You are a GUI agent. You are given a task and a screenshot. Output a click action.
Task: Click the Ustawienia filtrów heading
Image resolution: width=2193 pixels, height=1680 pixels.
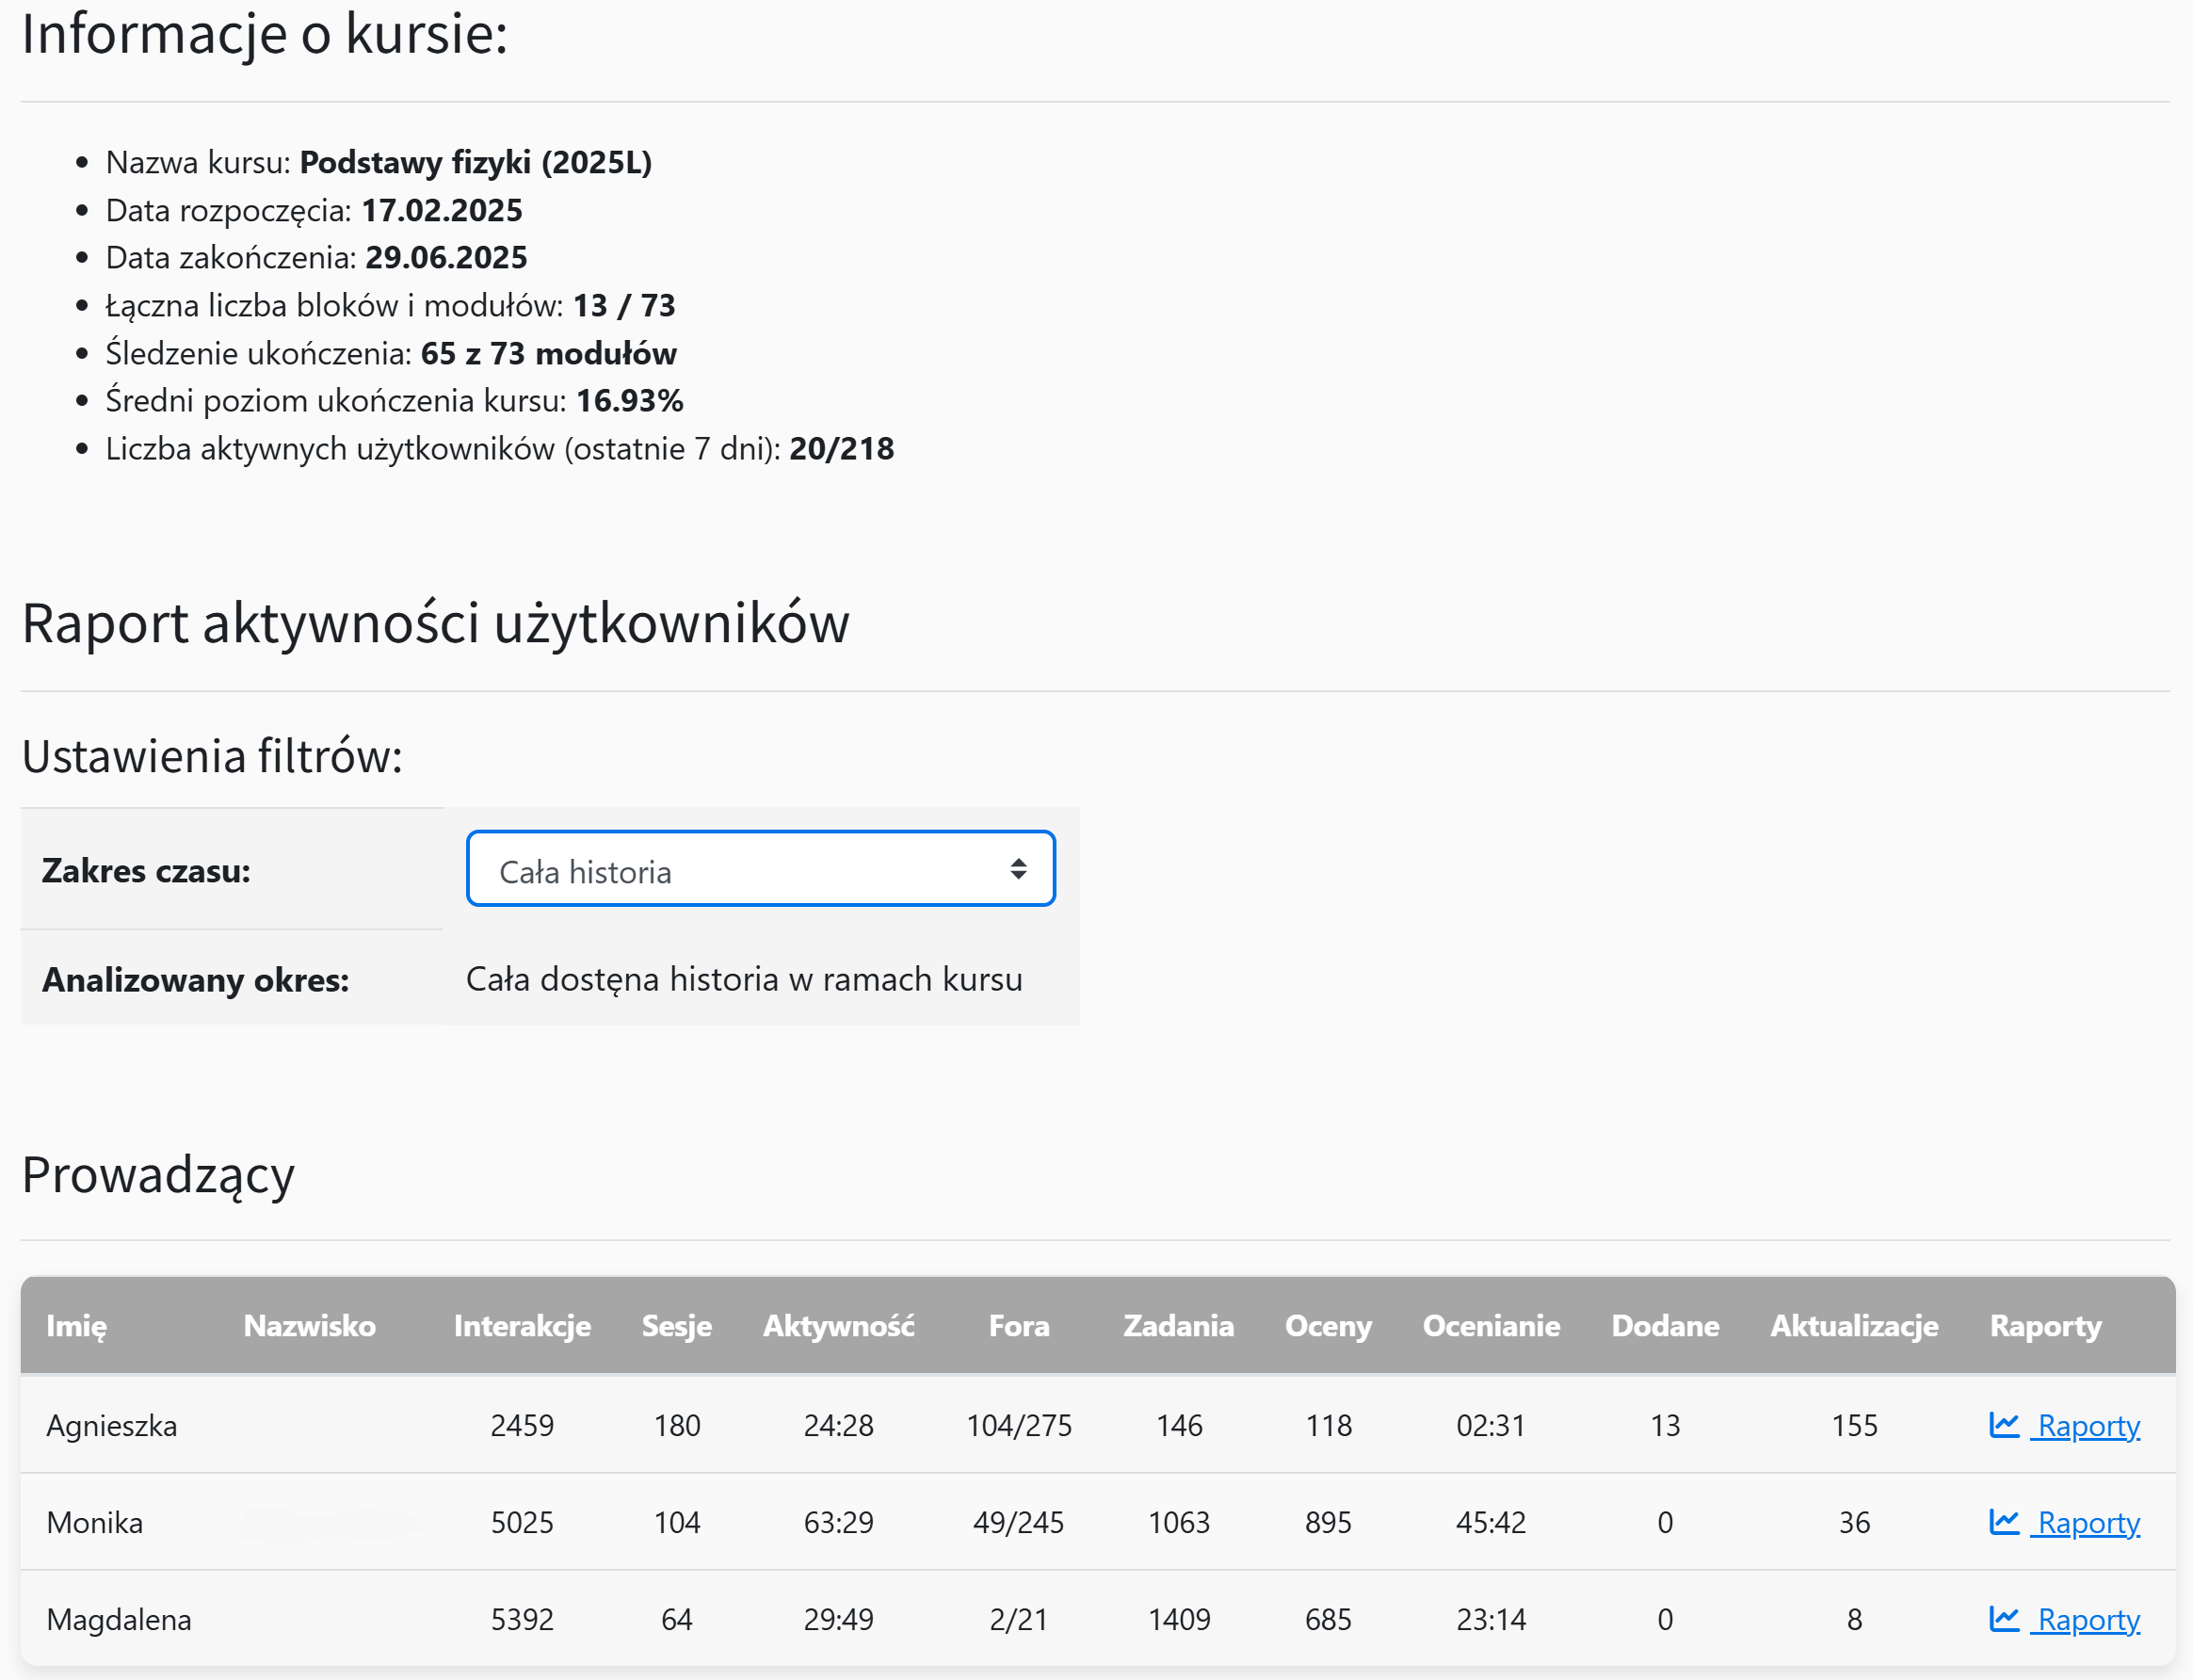click(x=212, y=756)
